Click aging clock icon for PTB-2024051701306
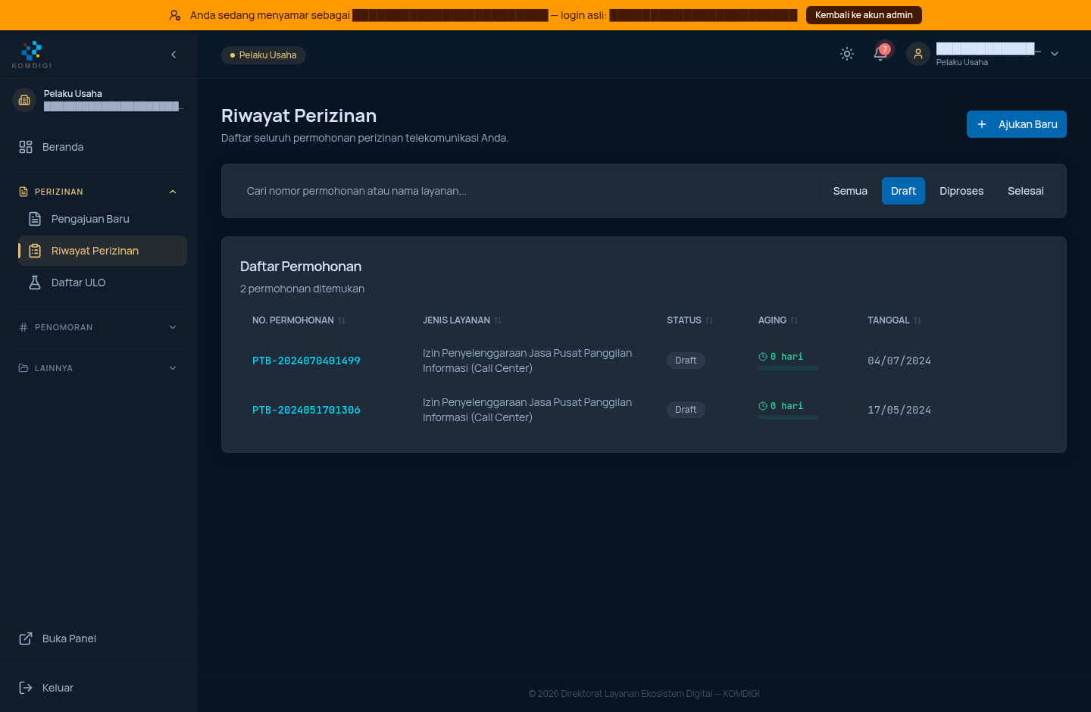The image size is (1091, 712). [x=763, y=406]
